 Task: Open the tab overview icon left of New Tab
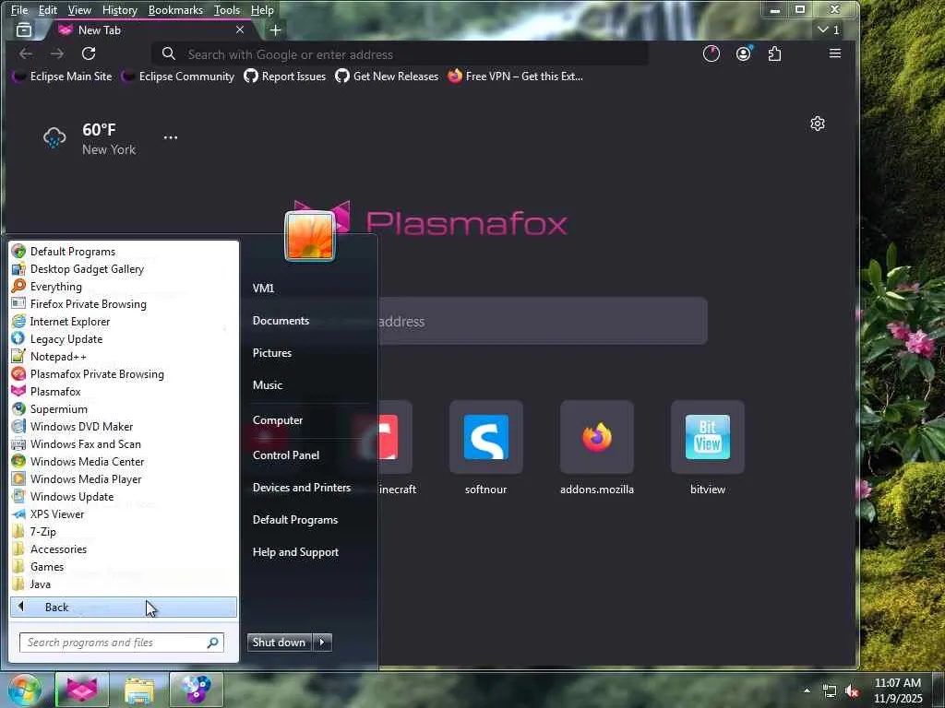click(24, 29)
